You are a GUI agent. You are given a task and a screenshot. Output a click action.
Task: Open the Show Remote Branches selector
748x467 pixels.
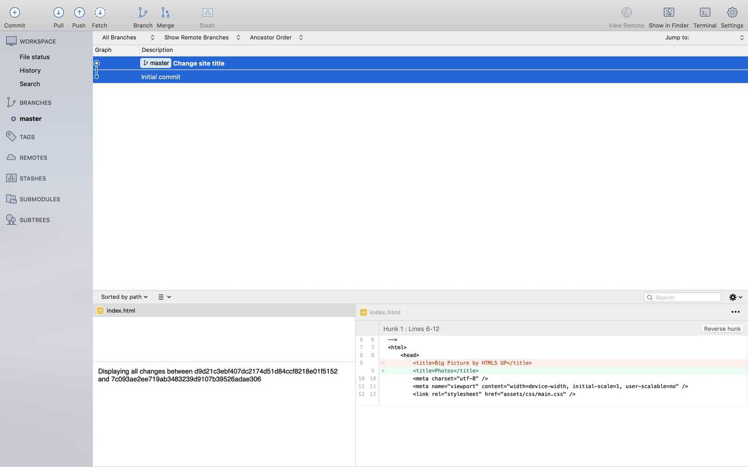coord(201,37)
